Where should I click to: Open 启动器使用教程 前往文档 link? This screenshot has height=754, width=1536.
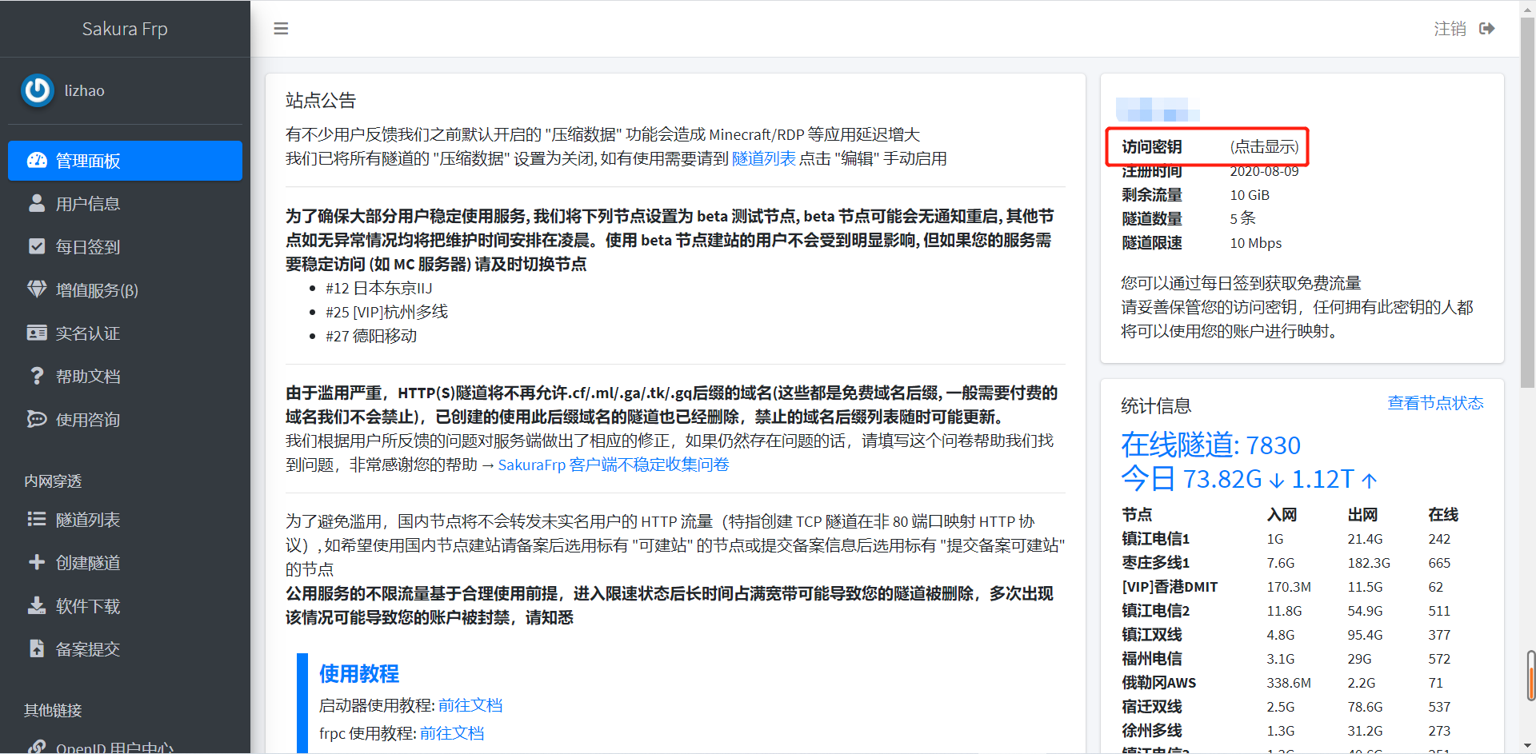pos(470,705)
